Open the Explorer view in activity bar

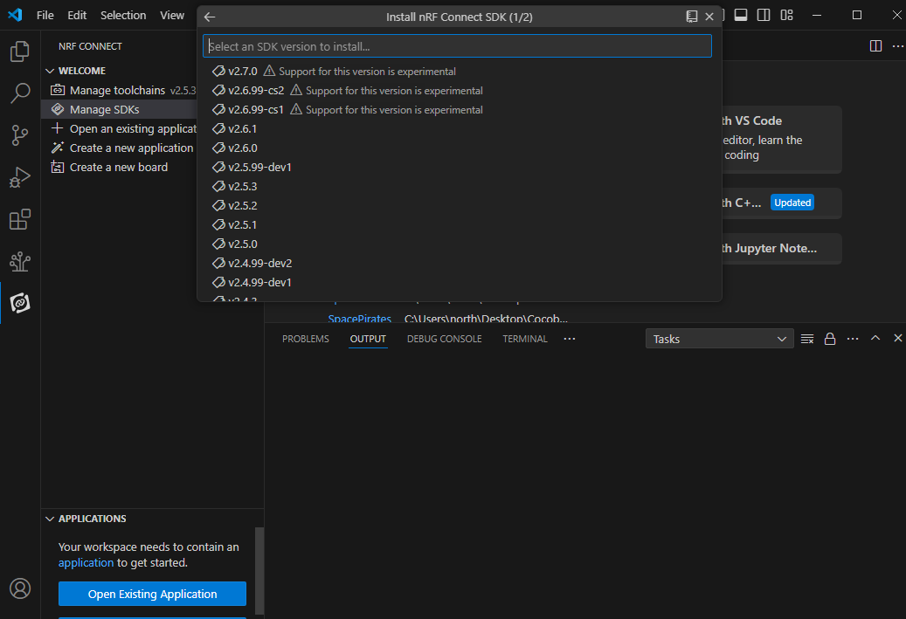(x=20, y=52)
